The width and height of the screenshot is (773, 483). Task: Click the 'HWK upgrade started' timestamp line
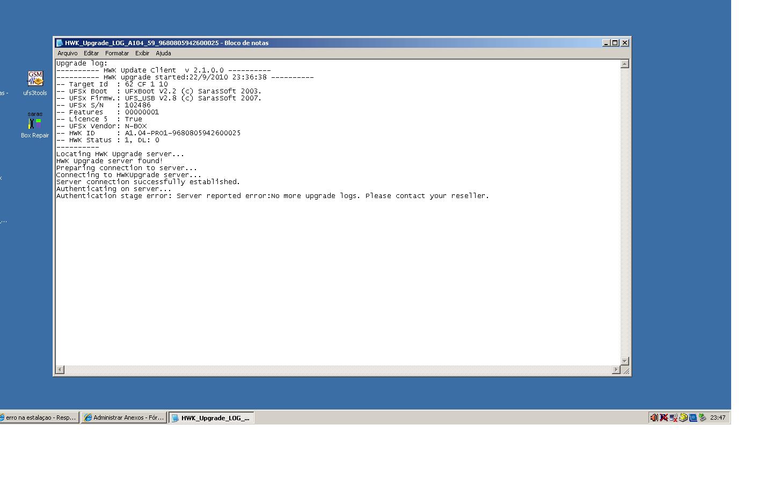click(x=185, y=77)
